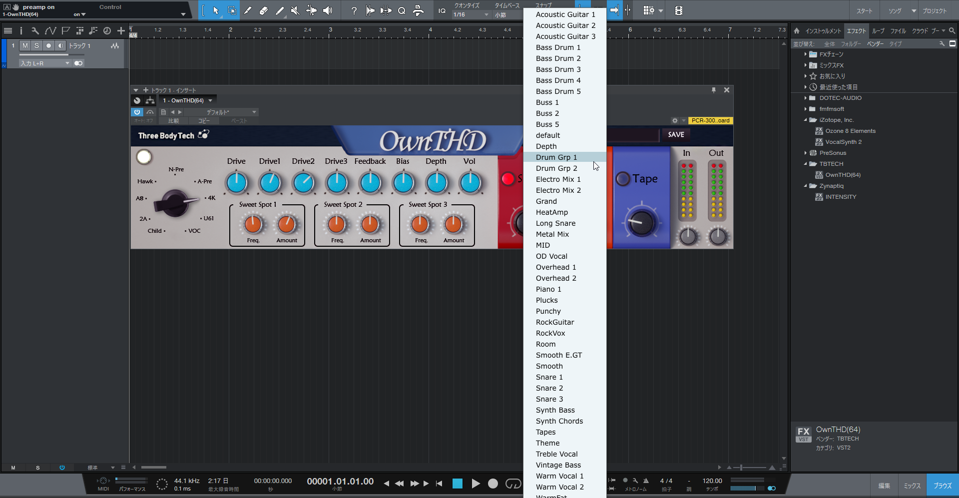Collapse the iZotope, Inc. folder

coord(806,120)
